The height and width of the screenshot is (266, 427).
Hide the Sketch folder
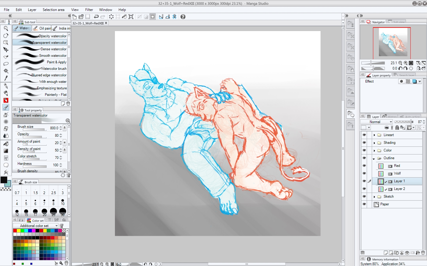(x=364, y=196)
